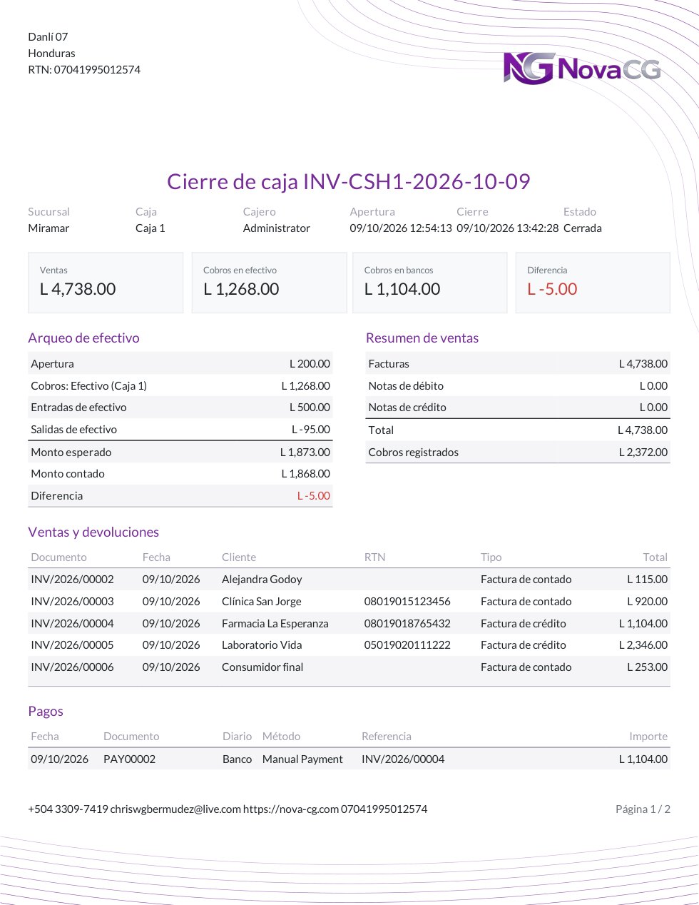699x905 pixels.
Task: Select the total L 920.00
Action: pos(648,602)
